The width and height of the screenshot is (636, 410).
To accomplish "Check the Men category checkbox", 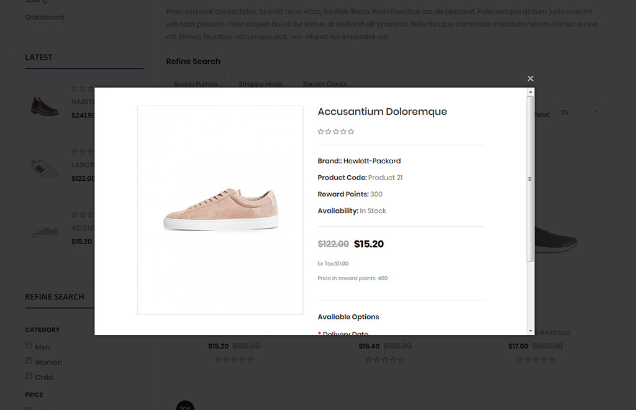I will [x=29, y=346].
